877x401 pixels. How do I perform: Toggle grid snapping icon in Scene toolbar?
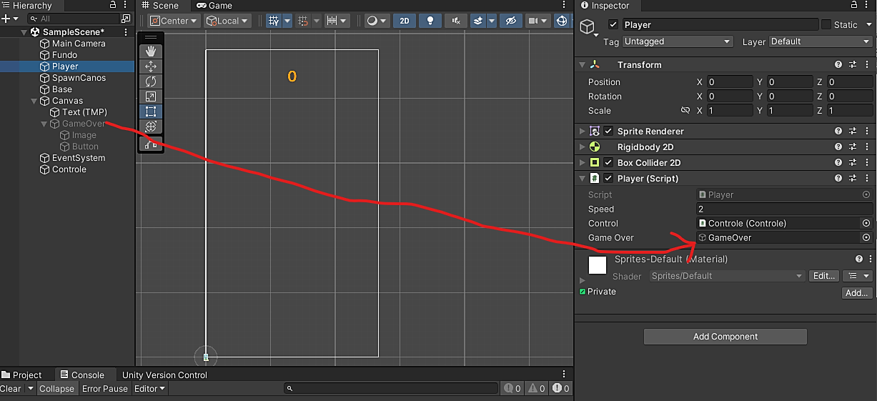[x=303, y=21]
